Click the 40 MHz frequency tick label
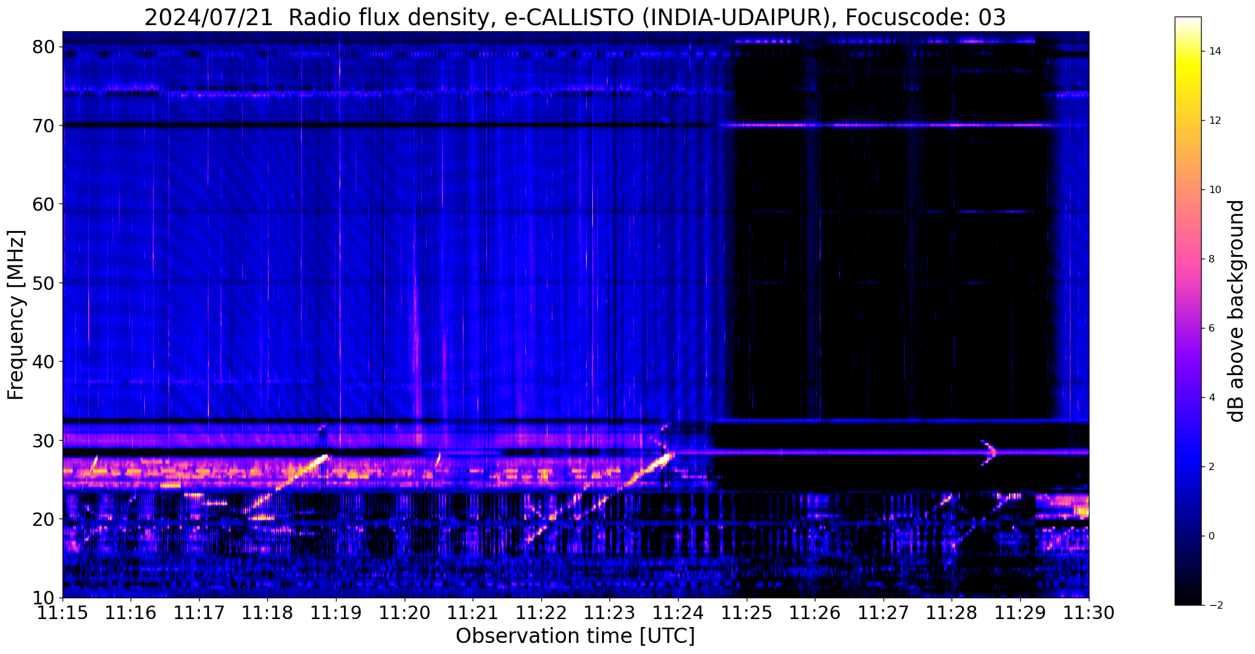Viewport: 1255px width, 654px height. (44, 362)
